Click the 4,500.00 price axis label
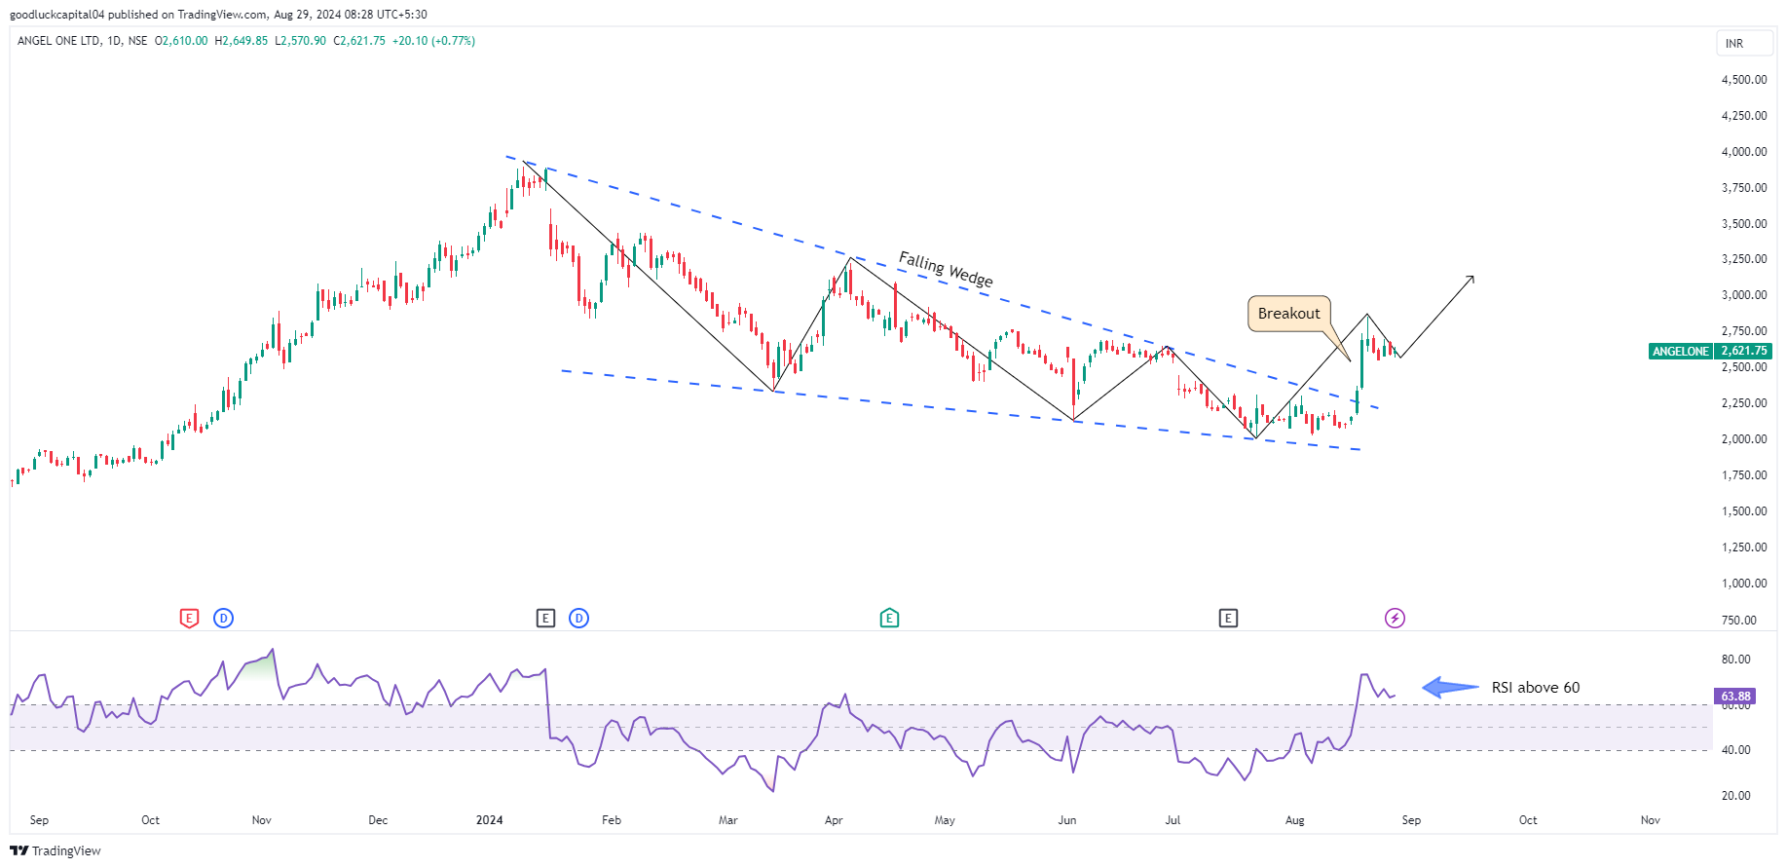1787x868 pixels. pos(1744,80)
